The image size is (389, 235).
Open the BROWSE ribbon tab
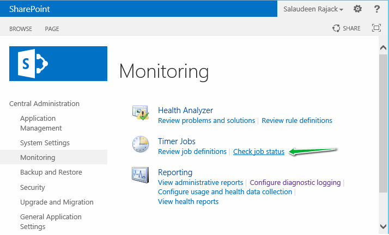coord(21,29)
